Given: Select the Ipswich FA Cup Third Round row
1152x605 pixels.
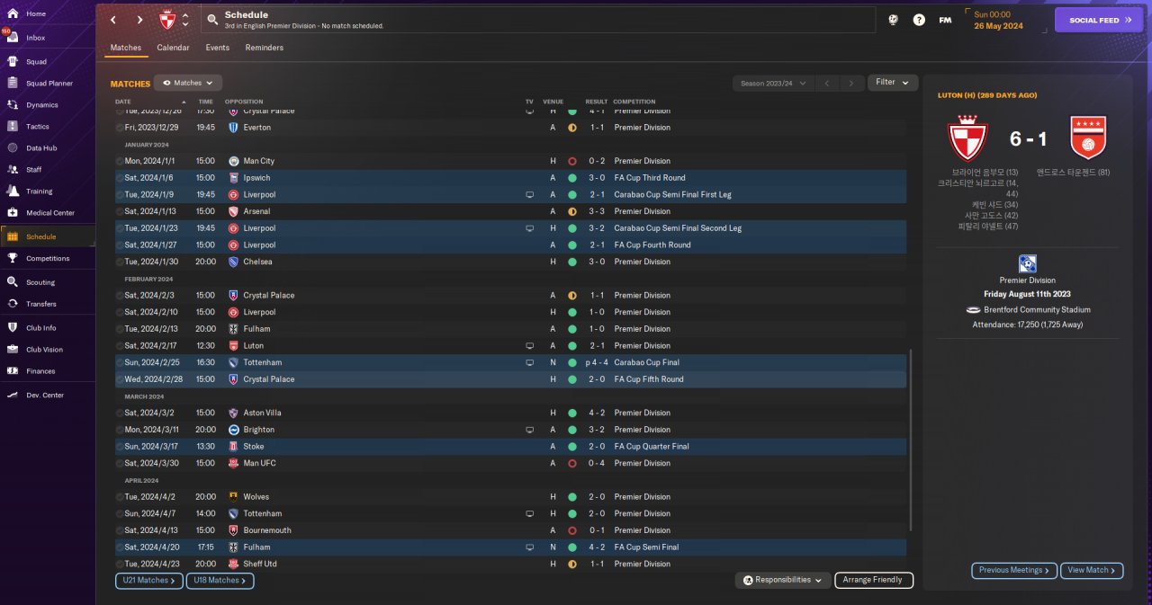Looking at the screenshot, I should tap(510, 178).
